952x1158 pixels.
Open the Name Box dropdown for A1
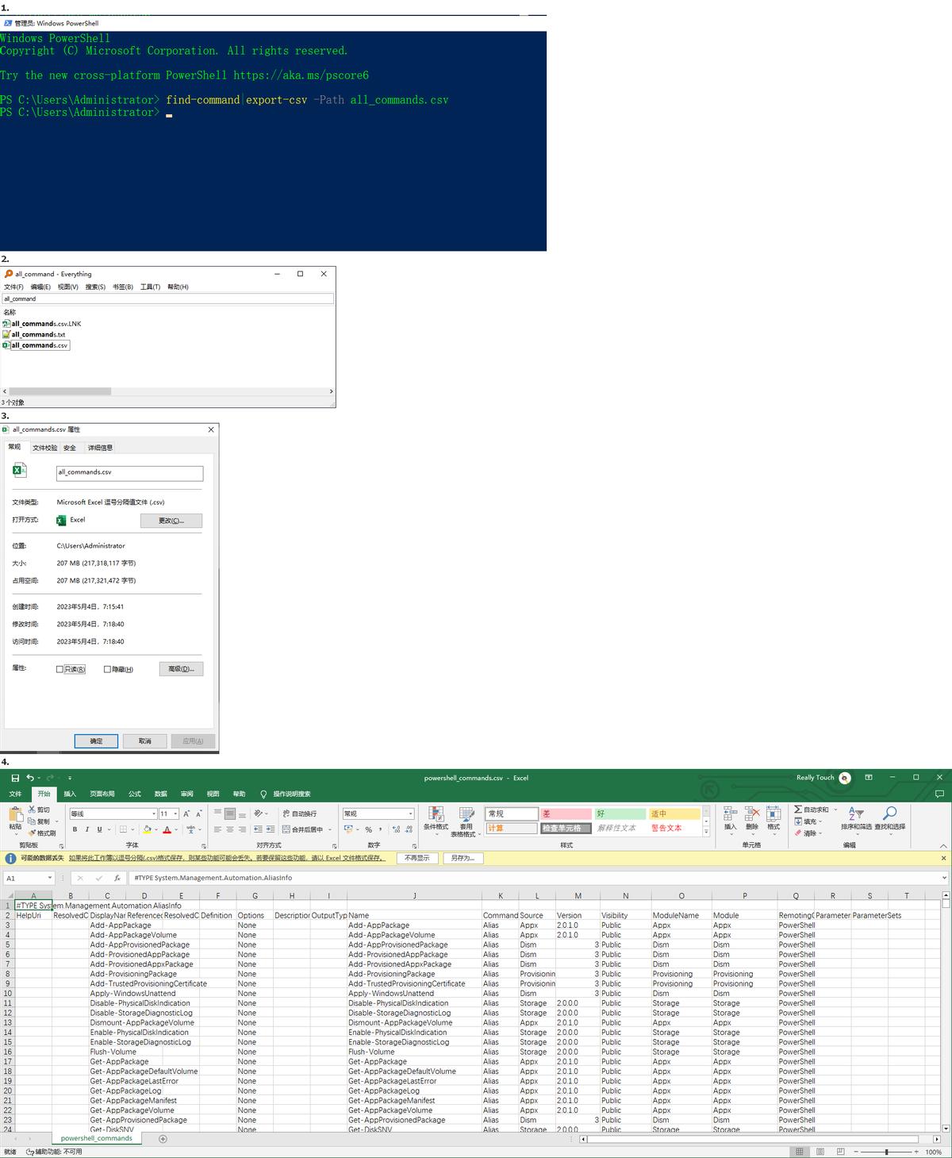click(50, 878)
